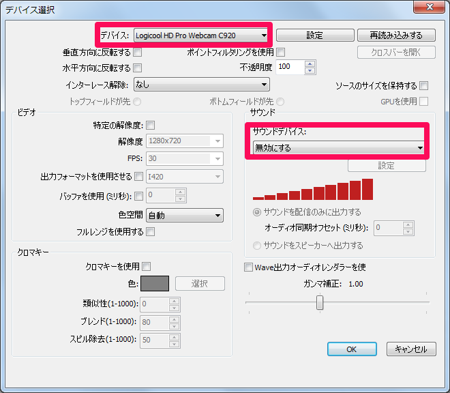Image resolution: width=450 pixels, height=393 pixels.
Task: Decrease 類似性 value with down arrow
Action: [x=174, y=308]
